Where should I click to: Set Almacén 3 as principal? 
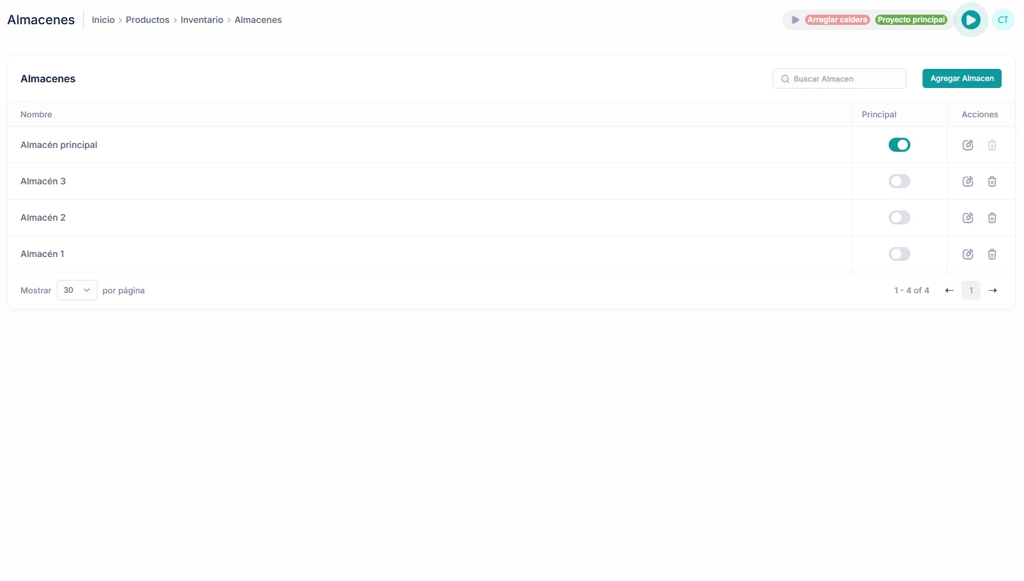(x=899, y=181)
